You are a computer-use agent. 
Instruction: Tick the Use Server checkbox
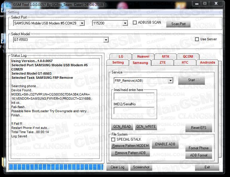(197, 39)
